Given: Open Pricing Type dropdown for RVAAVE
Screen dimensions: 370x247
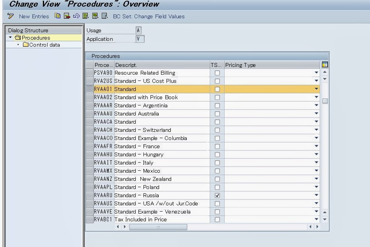Looking at the screenshot, I should pyautogui.click(x=317, y=212).
